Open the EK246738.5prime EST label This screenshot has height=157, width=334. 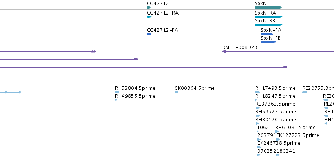276,143
